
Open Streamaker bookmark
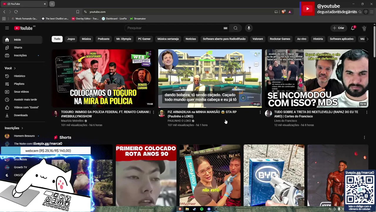(138, 19)
